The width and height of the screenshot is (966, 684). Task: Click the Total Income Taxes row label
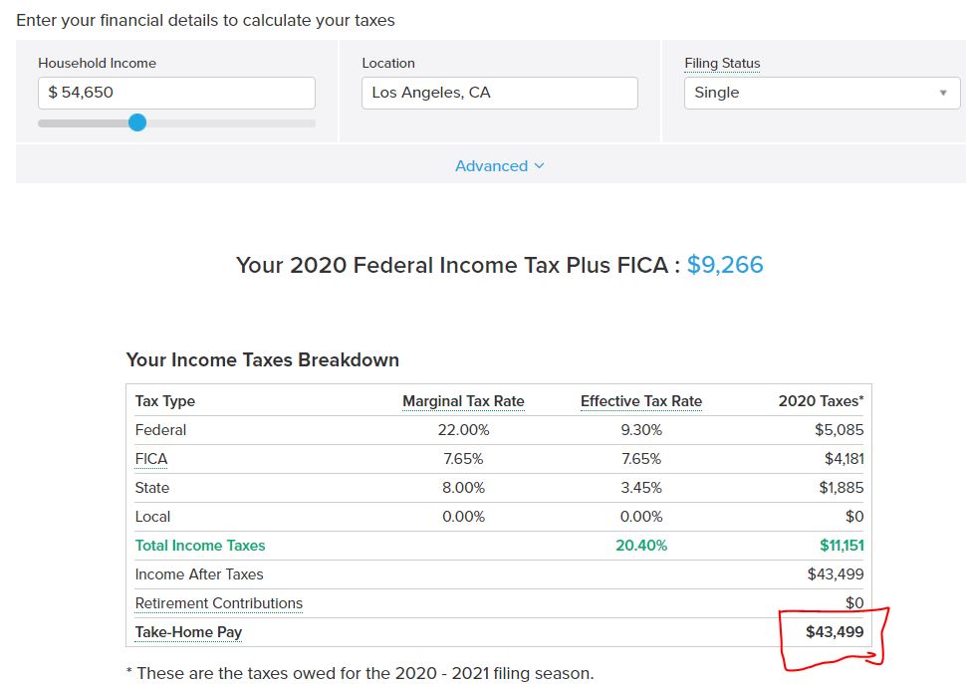(200, 546)
